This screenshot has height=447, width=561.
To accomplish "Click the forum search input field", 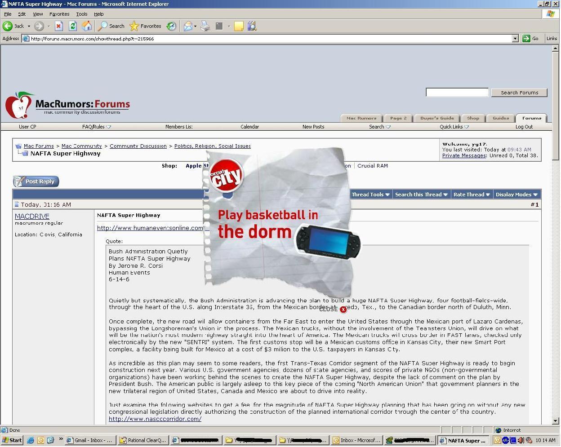I will [457, 93].
